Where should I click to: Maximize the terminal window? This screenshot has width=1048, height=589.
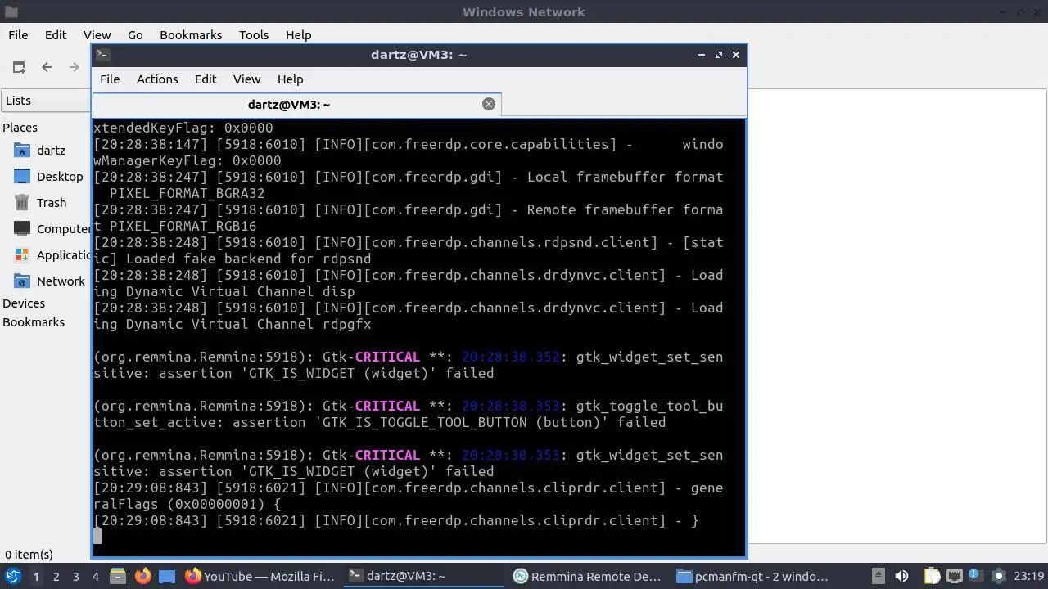pyautogui.click(x=719, y=55)
